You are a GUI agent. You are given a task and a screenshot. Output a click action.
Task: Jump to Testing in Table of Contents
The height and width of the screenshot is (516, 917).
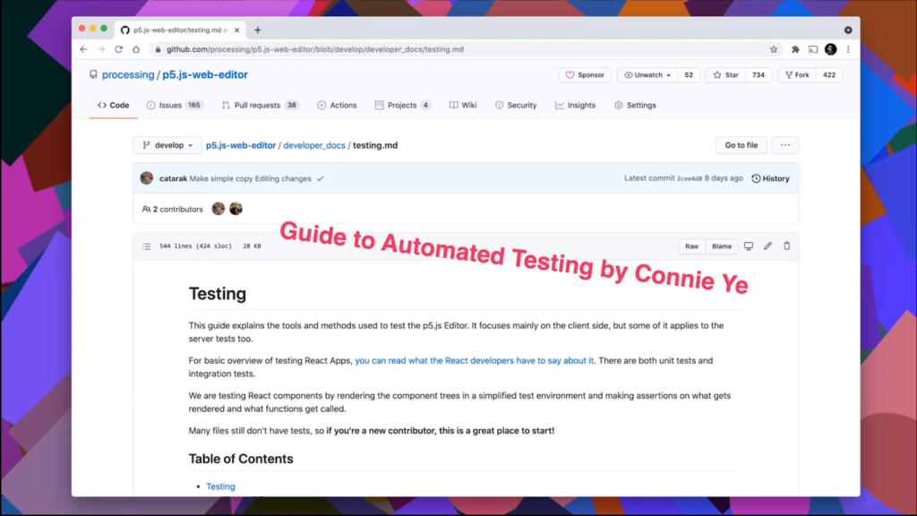point(220,486)
